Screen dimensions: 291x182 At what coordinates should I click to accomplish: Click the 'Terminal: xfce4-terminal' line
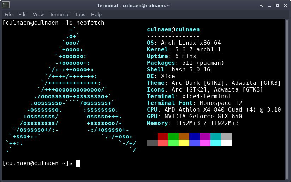click(189, 96)
